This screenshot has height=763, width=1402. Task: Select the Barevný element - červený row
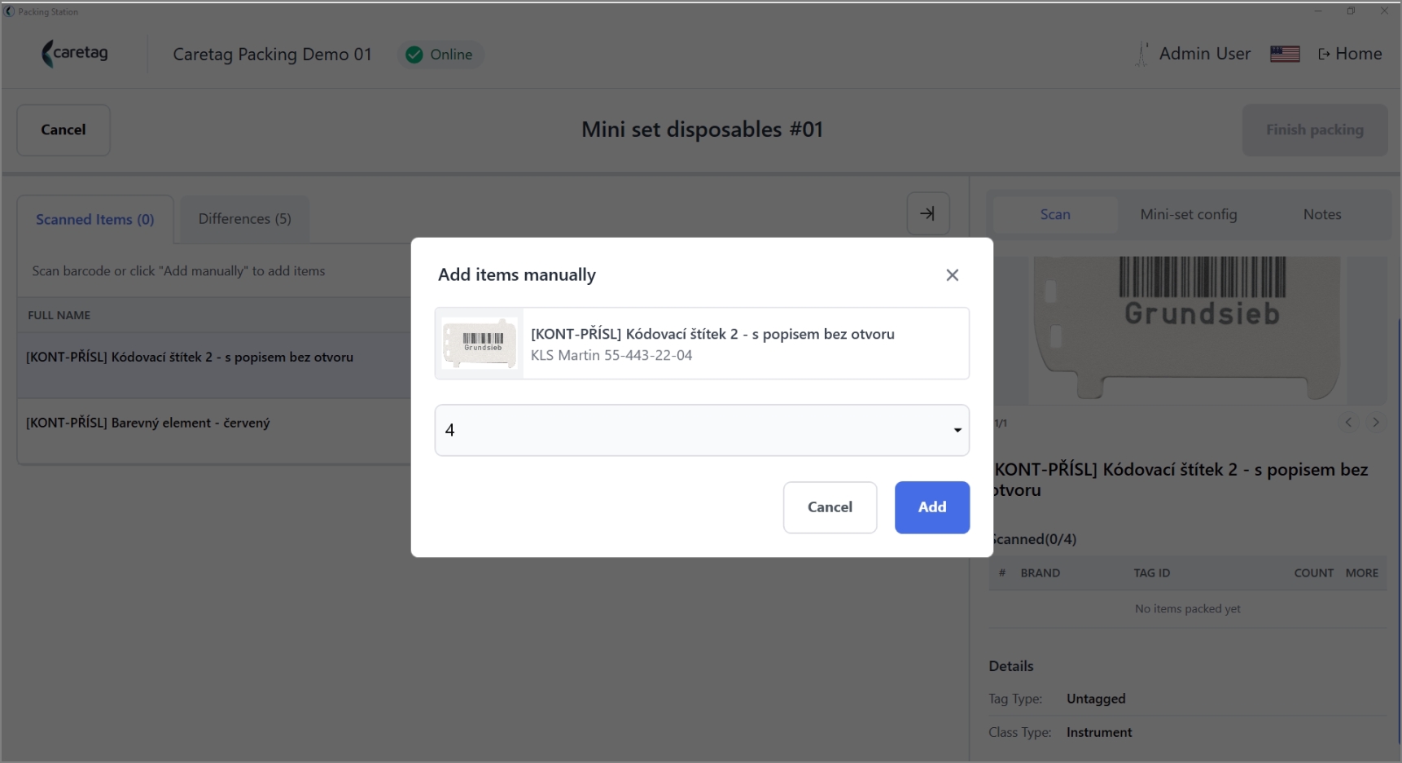pos(215,423)
